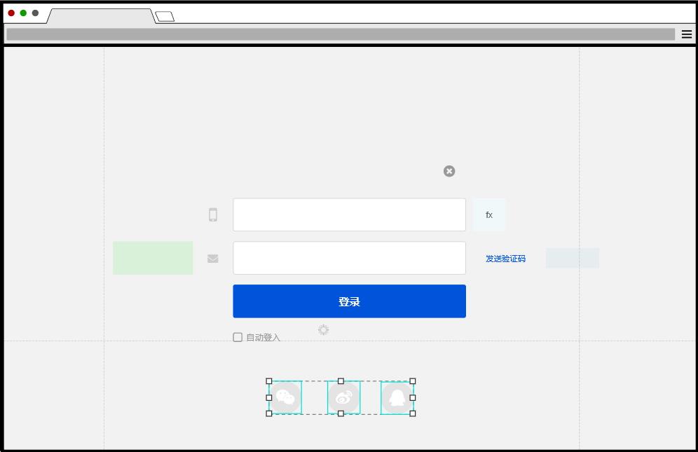Viewport: 698px width, 452px height.
Task: Click the gear icon below the login button
Action: (x=323, y=329)
